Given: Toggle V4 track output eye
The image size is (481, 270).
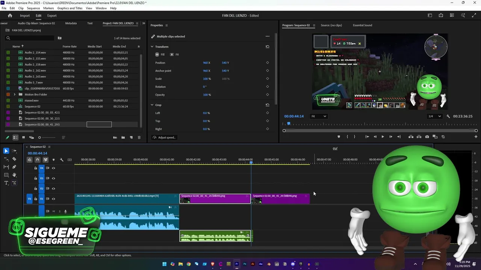Looking at the screenshot, I should click(x=53, y=168).
